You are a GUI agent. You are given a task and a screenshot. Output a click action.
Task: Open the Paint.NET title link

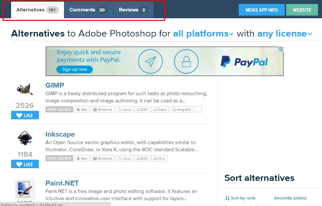(x=62, y=183)
